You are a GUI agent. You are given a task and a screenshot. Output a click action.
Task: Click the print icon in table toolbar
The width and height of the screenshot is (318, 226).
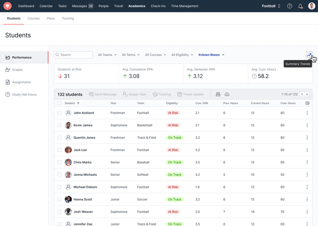pyautogui.click(x=218, y=94)
